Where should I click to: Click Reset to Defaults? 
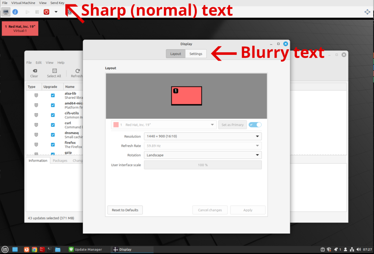coord(125,210)
